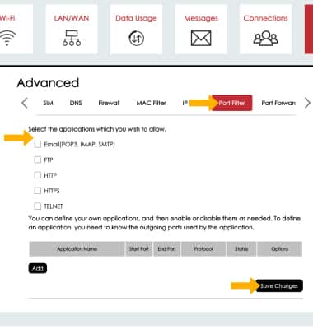Check the HTTP application checkbox
This screenshot has width=313, height=329.
[x=38, y=175]
